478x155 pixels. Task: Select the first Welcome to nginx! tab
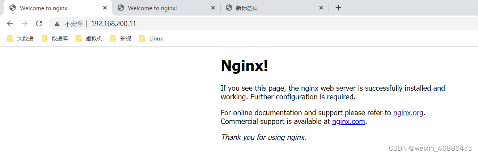coord(58,8)
